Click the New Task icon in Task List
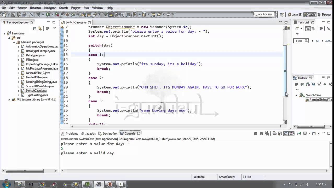The width and height of the screenshot is (334, 188). [297, 28]
